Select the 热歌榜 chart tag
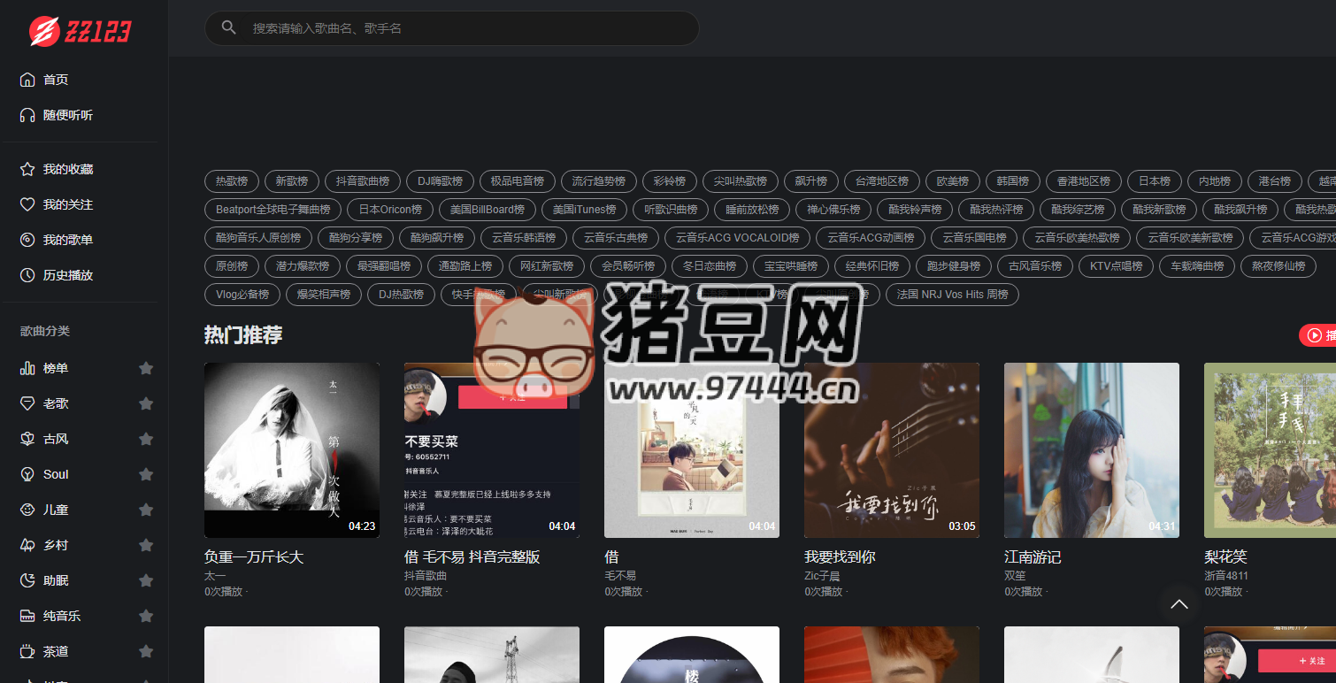Viewport: 1336px width, 683px height. coord(232,181)
